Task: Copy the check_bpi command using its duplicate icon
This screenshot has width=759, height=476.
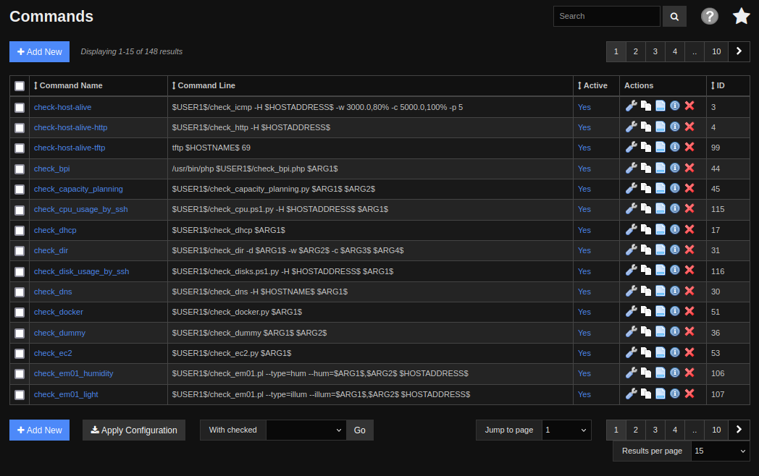Action: click(645, 168)
